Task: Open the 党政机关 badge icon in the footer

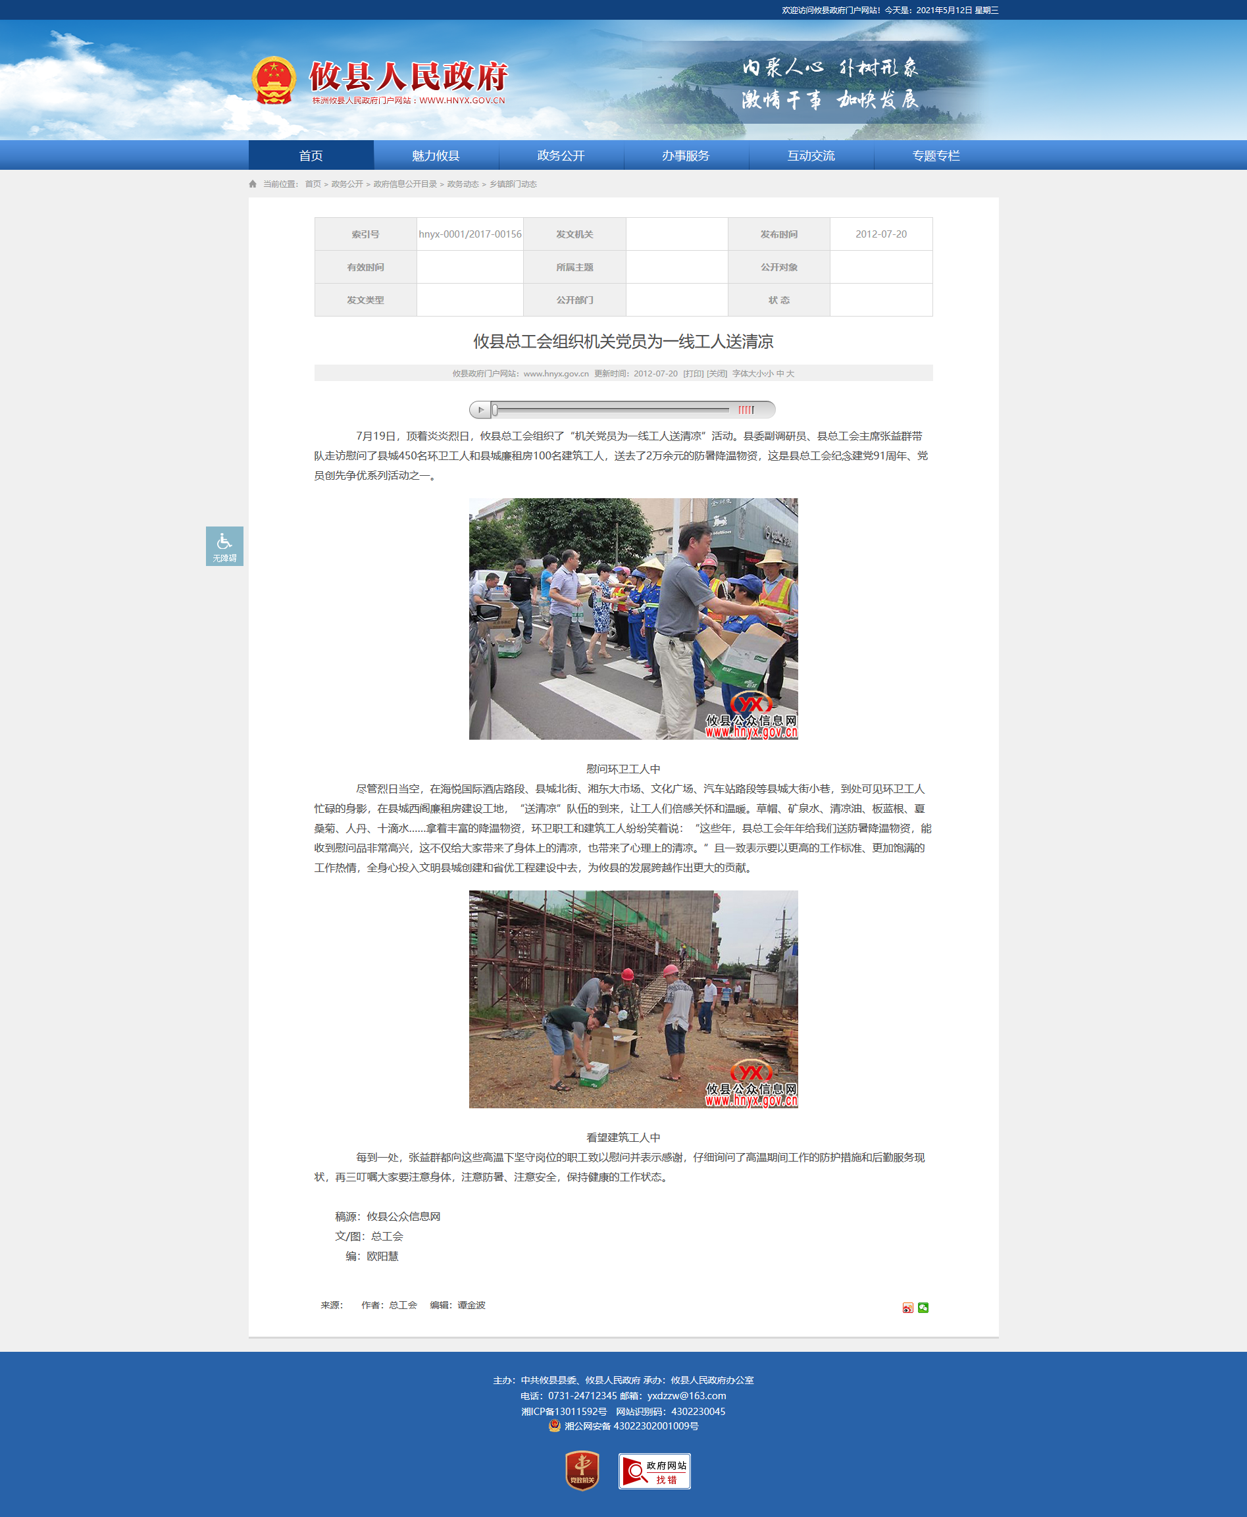Action: click(582, 1470)
